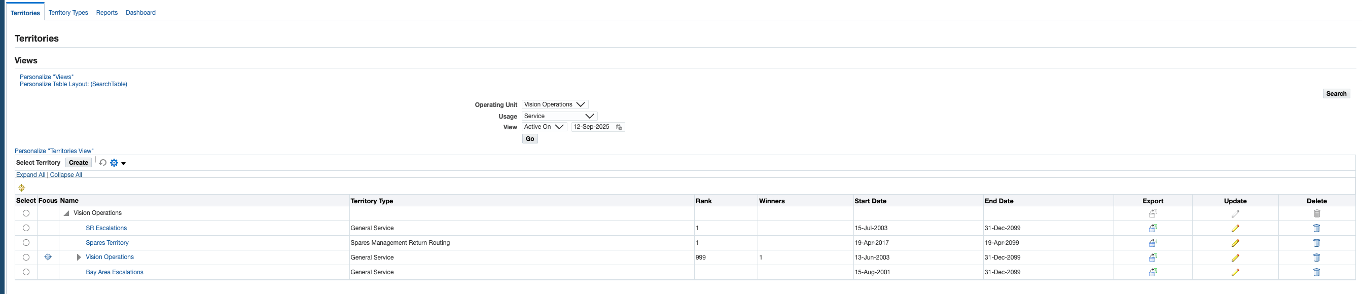Select the Spares Territory radio button
The width and height of the screenshot is (1362, 294).
(x=26, y=243)
